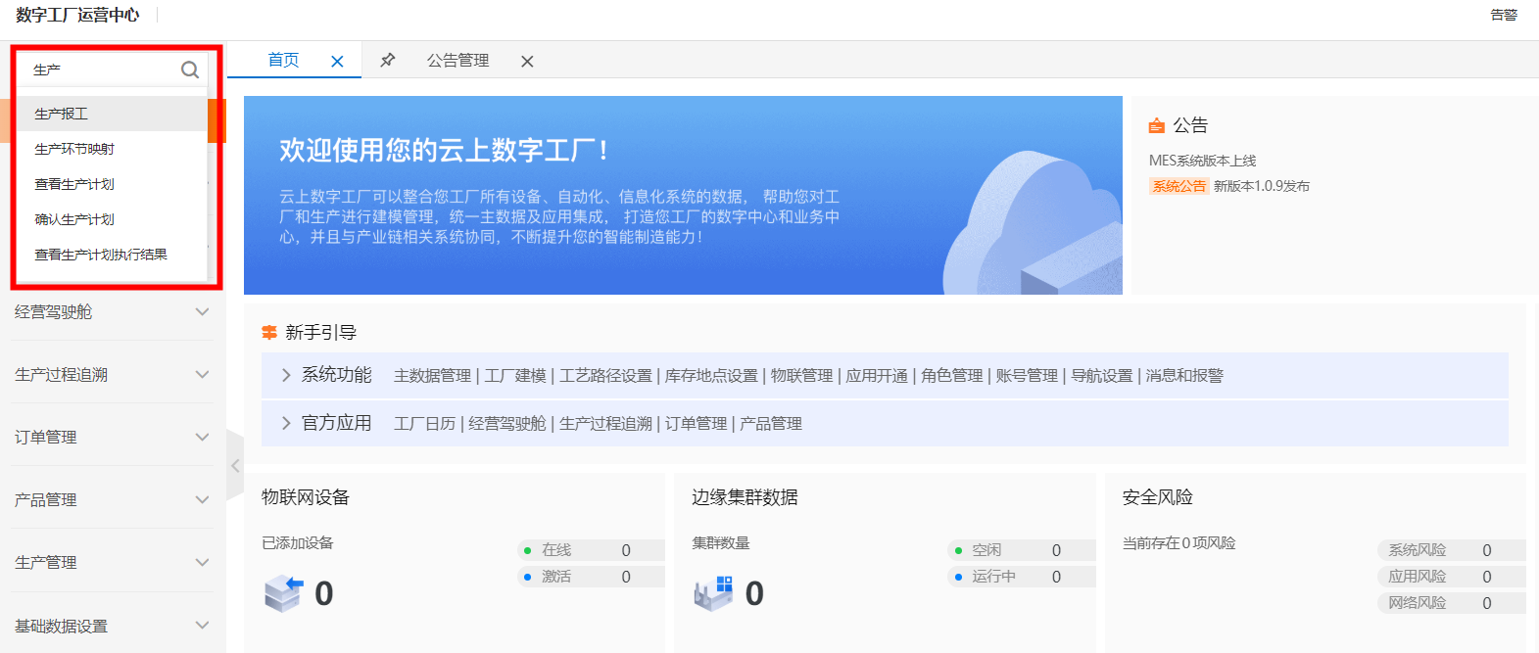Expand the 官方应用 guide row
The image size is (1539, 653).
(x=286, y=423)
